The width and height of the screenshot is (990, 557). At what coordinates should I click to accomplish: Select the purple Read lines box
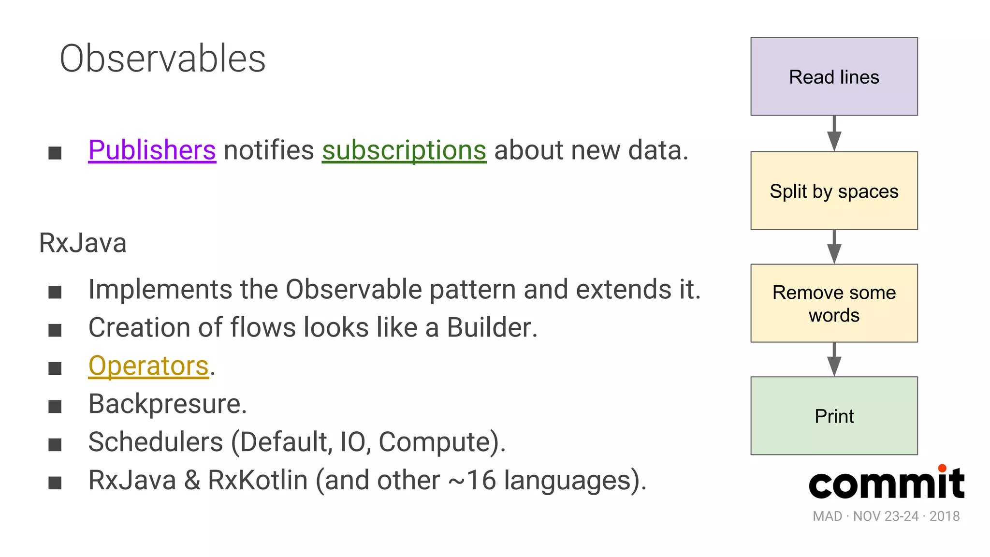(834, 77)
